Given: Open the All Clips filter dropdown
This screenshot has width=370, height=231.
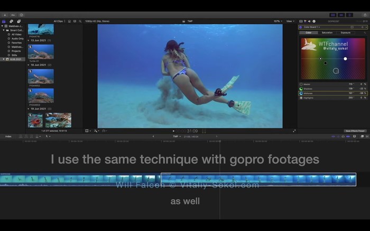Looking at the screenshot, I should pos(60,21).
